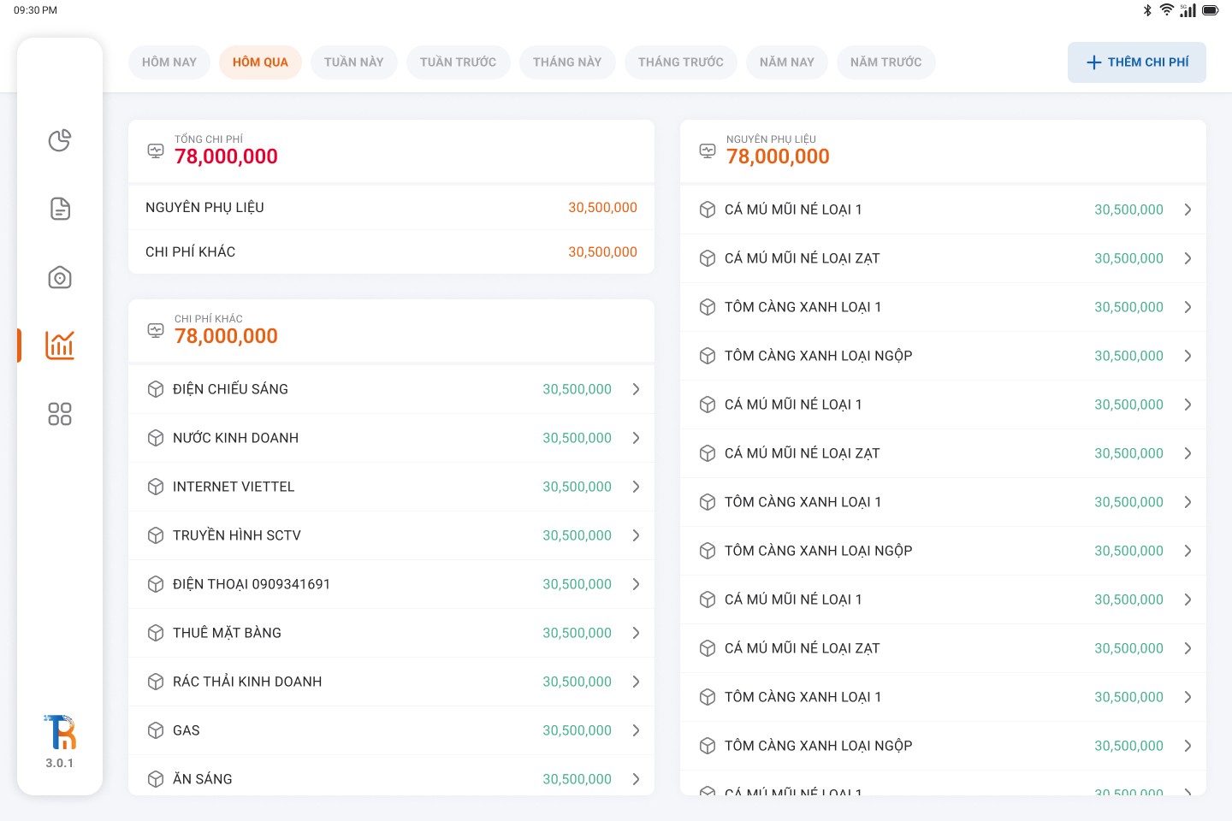Click the app logo above version 3.0.1
Image resolution: width=1232 pixels, height=821 pixels.
(60, 732)
